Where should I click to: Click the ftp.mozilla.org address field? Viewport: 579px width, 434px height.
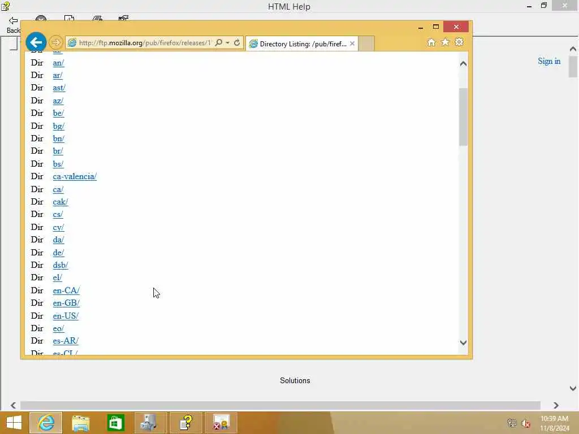click(x=145, y=43)
